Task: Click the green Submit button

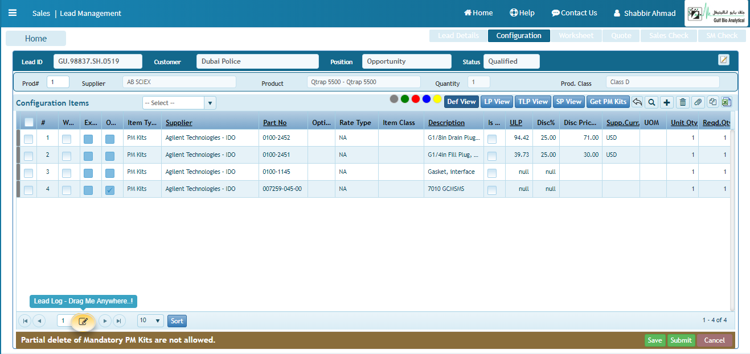Action: click(x=681, y=340)
